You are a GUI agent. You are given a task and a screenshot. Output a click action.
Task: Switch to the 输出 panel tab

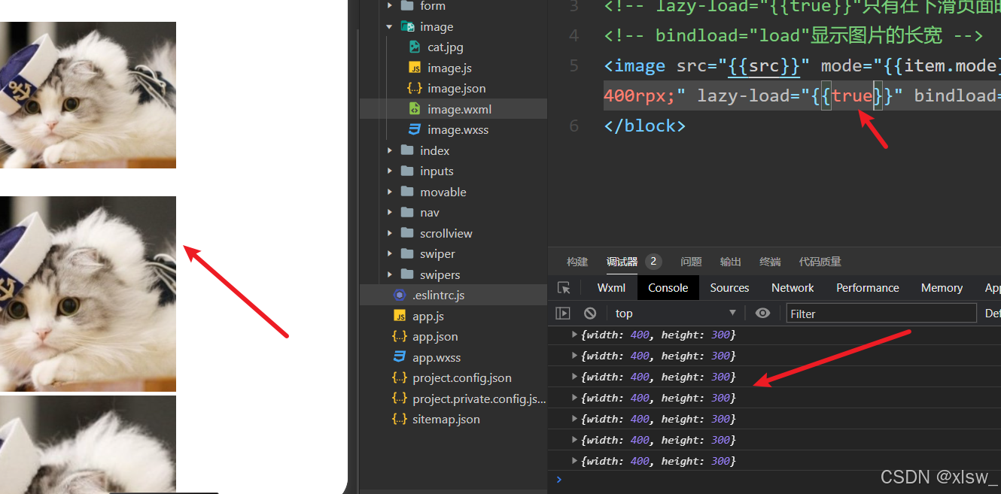pos(730,262)
